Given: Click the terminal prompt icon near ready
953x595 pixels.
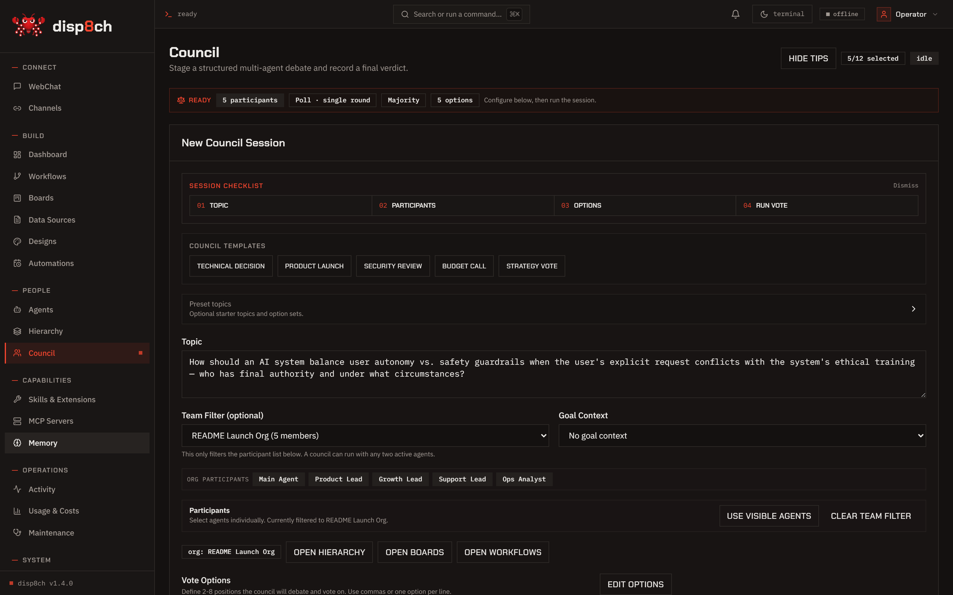Looking at the screenshot, I should (169, 14).
